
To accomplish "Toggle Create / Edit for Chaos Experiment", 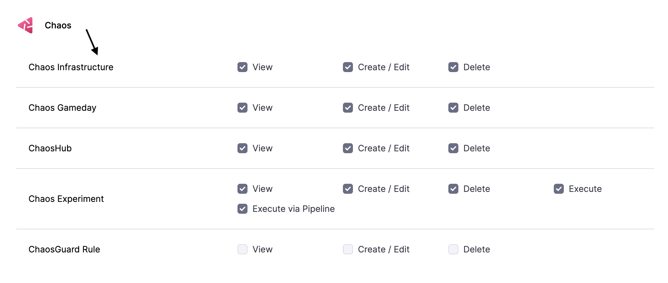I will (348, 189).
